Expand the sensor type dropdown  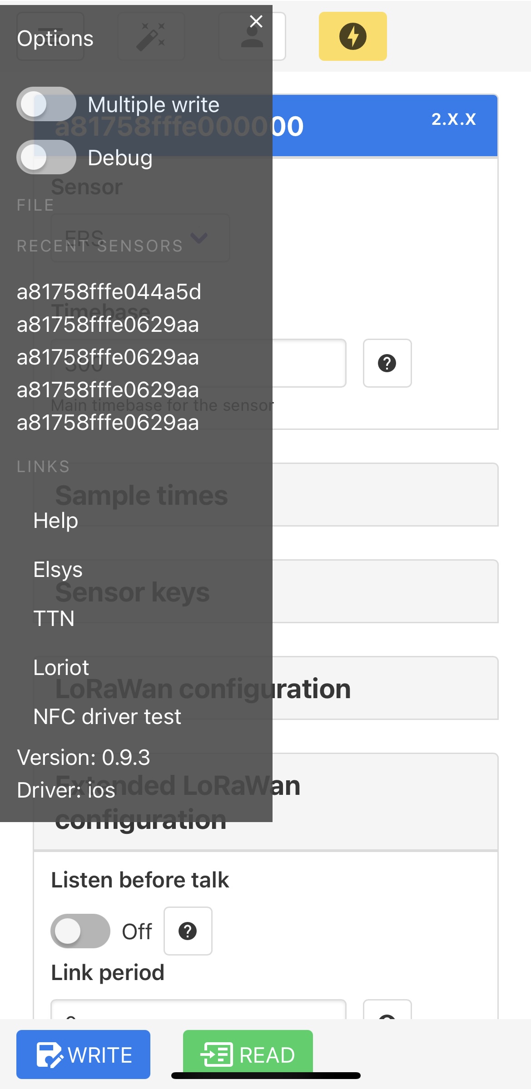(x=139, y=238)
